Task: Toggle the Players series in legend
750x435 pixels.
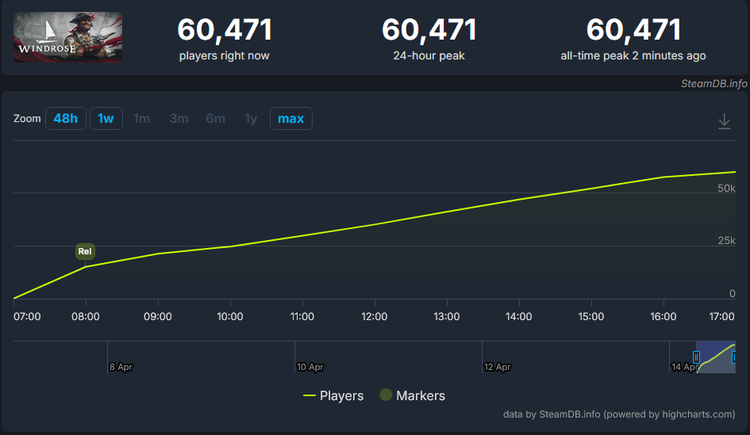Action: coord(333,395)
